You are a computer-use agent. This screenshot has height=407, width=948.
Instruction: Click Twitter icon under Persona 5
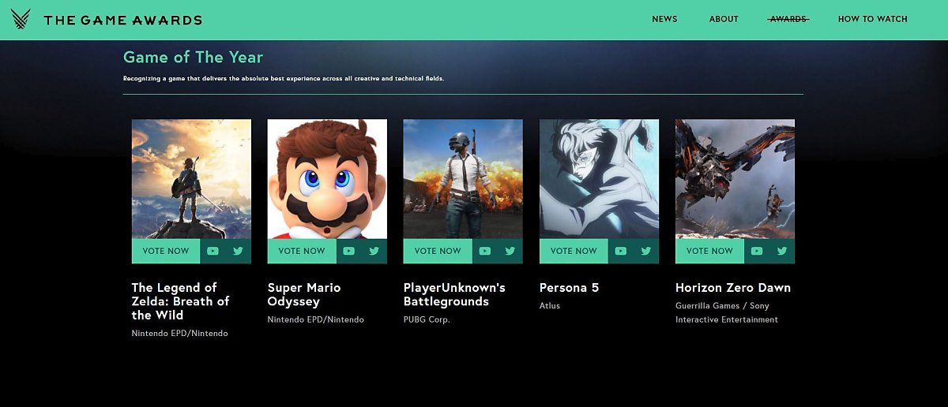[x=645, y=251]
